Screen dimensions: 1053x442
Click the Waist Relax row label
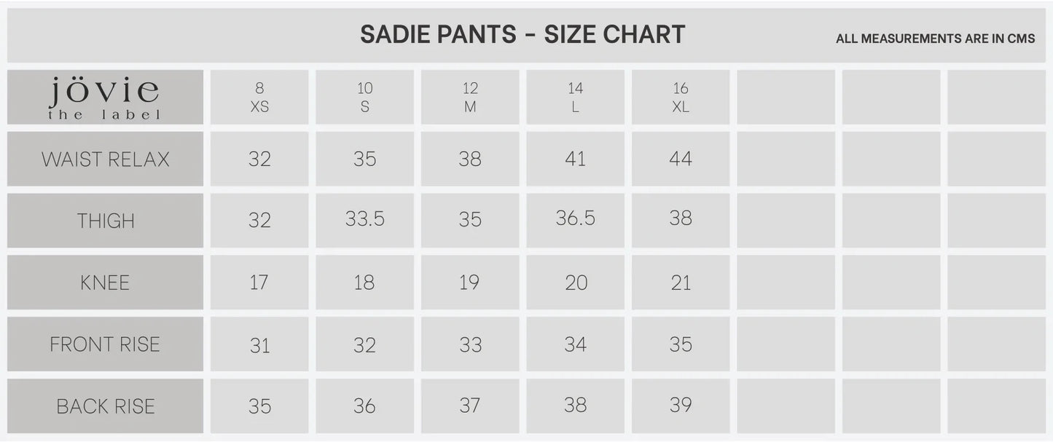click(105, 159)
